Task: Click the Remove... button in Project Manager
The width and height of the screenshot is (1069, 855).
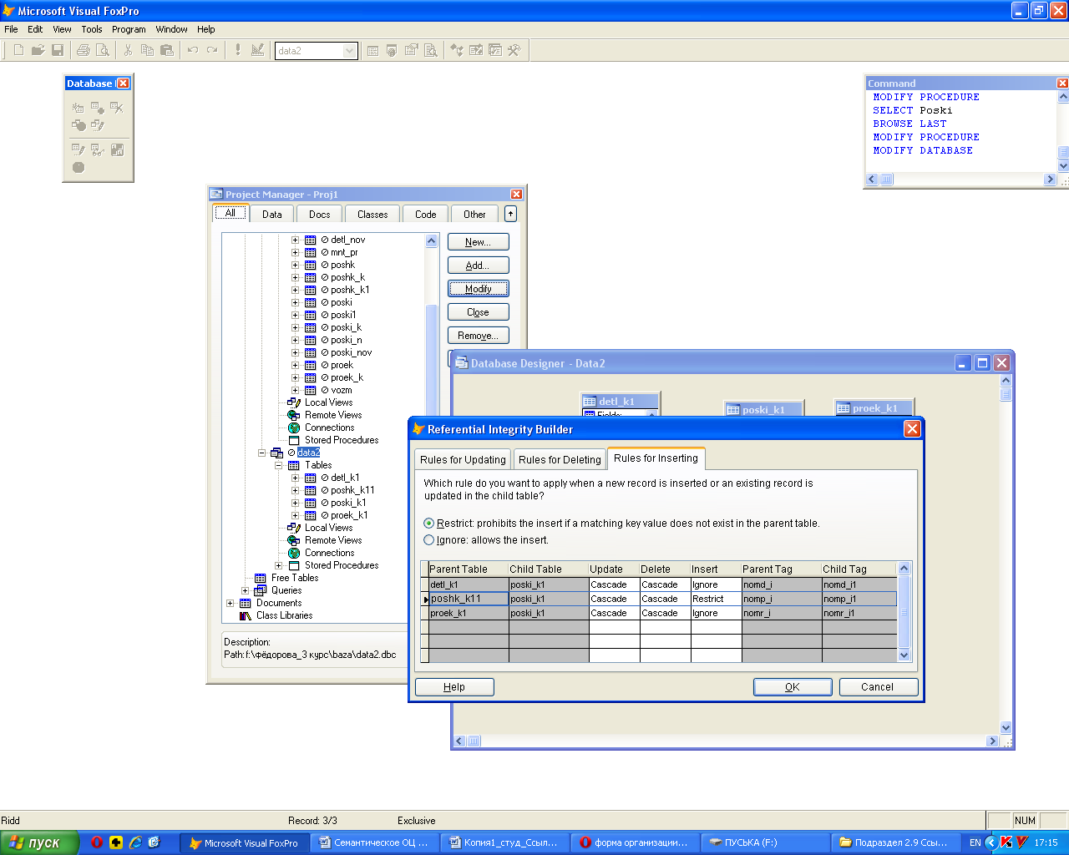Action: click(x=479, y=336)
